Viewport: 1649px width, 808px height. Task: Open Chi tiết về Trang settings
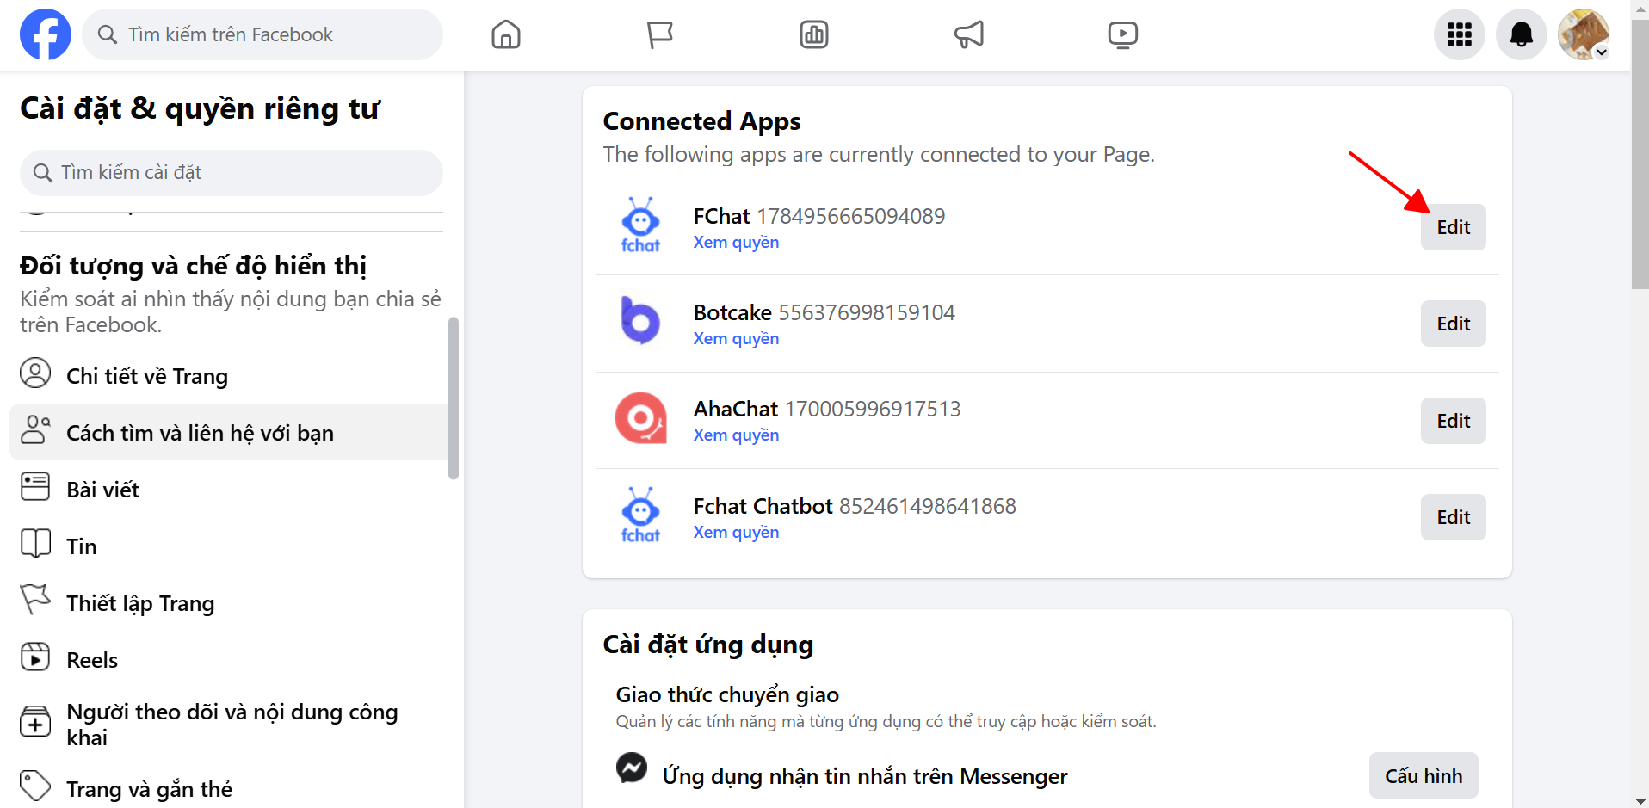pos(229,375)
